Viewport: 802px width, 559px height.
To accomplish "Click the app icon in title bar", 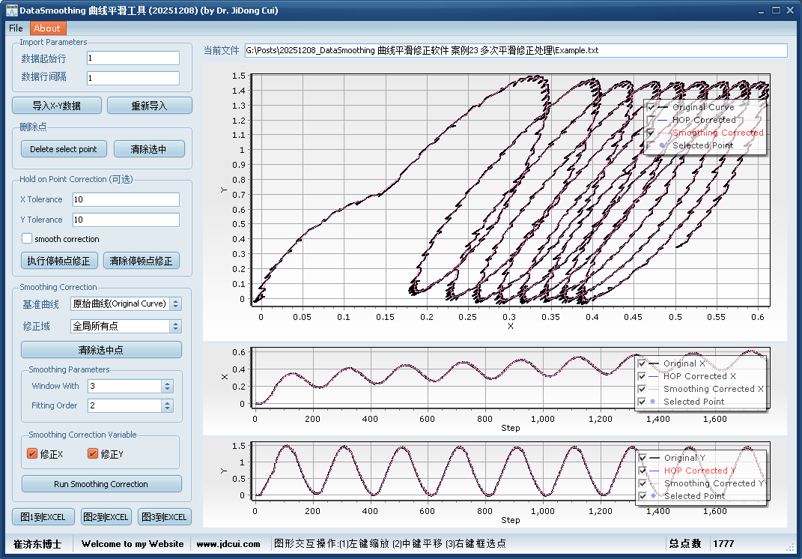I will pos(11,10).
